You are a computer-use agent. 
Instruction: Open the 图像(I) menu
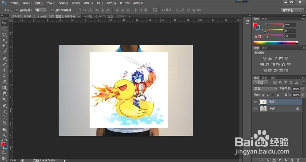coord(39,3)
